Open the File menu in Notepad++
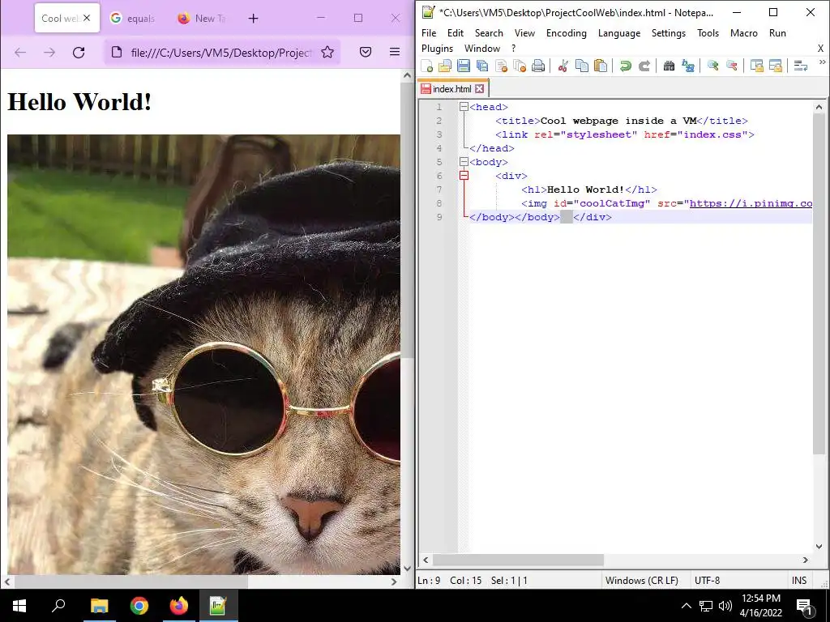The image size is (830, 622). point(429,32)
